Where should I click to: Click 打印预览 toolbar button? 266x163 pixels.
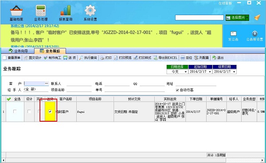point(123,58)
